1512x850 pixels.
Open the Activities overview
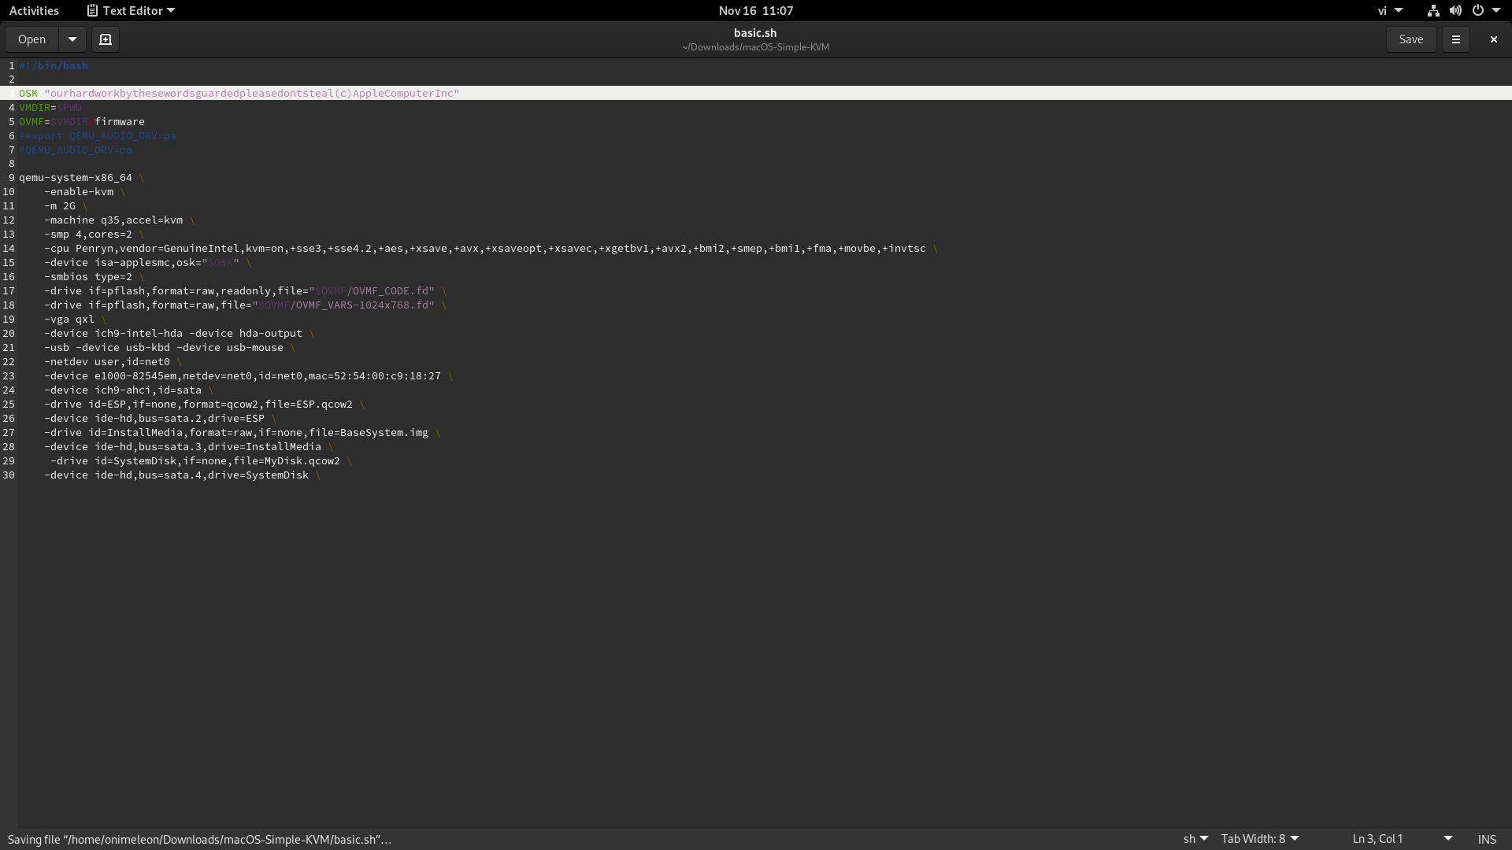pos(34,11)
